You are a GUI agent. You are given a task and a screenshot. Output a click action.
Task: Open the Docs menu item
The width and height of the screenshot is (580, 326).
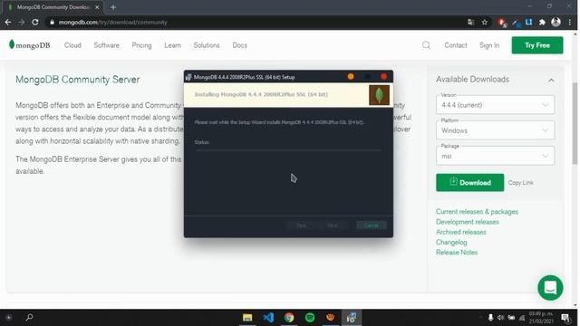(239, 45)
